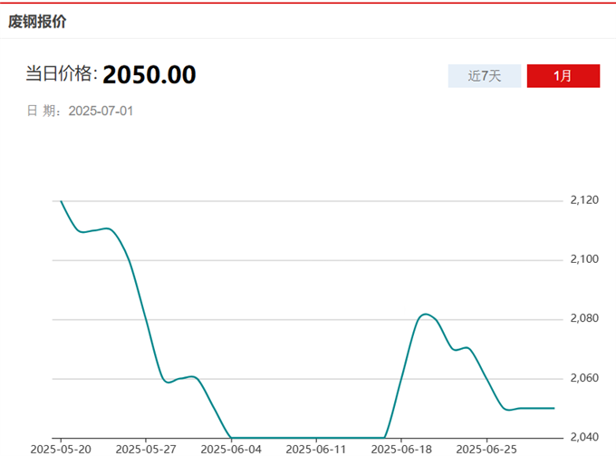Click the 2,040 y-axis label
This screenshot has height=456, width=616.
point(584,438)
